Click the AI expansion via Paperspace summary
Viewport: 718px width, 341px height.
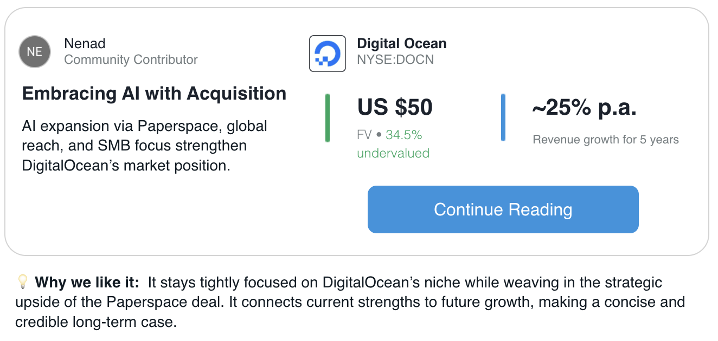(145, 146)
